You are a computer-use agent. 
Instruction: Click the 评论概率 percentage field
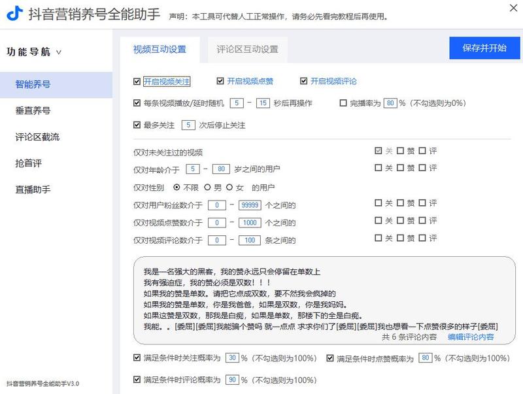[232, 380]
